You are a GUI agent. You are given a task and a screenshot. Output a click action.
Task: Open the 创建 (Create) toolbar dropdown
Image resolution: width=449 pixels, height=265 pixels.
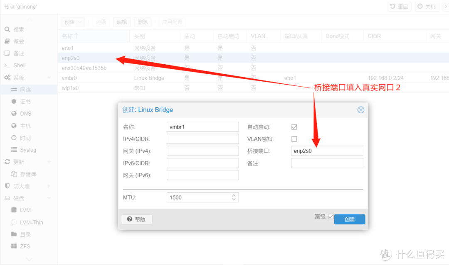point(73,22)
